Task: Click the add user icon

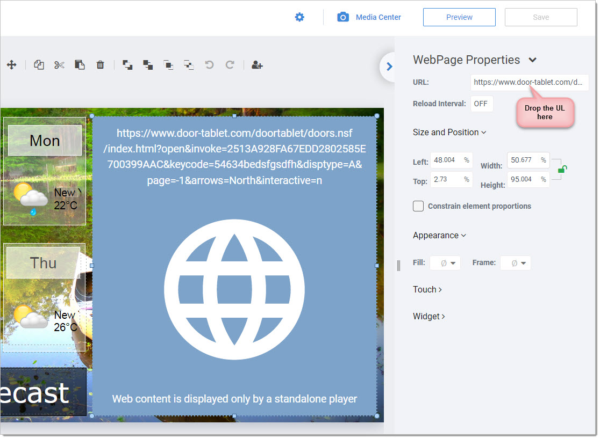Action: click(257, 65)
